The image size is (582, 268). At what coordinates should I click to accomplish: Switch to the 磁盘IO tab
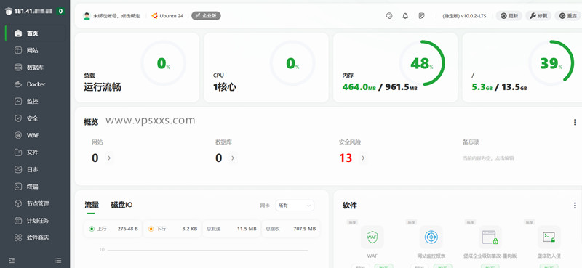click(x=121, y=205)
